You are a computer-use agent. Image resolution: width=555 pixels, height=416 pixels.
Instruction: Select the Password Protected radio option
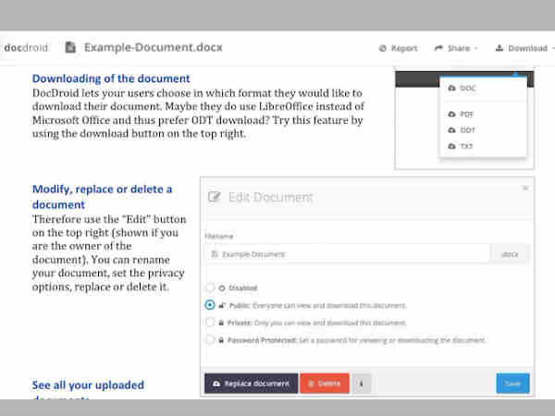click(210, 339)
